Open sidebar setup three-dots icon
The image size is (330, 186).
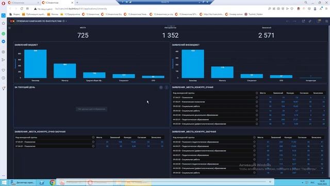click(x=4, y=176)
